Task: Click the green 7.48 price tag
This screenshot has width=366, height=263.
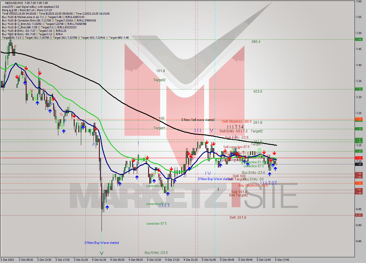Action: [x=359, y=39]
